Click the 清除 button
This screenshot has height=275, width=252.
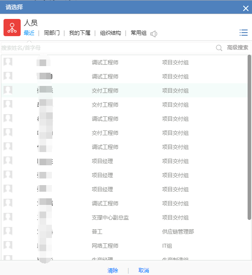pyautogui.click(x=113, y=270)
